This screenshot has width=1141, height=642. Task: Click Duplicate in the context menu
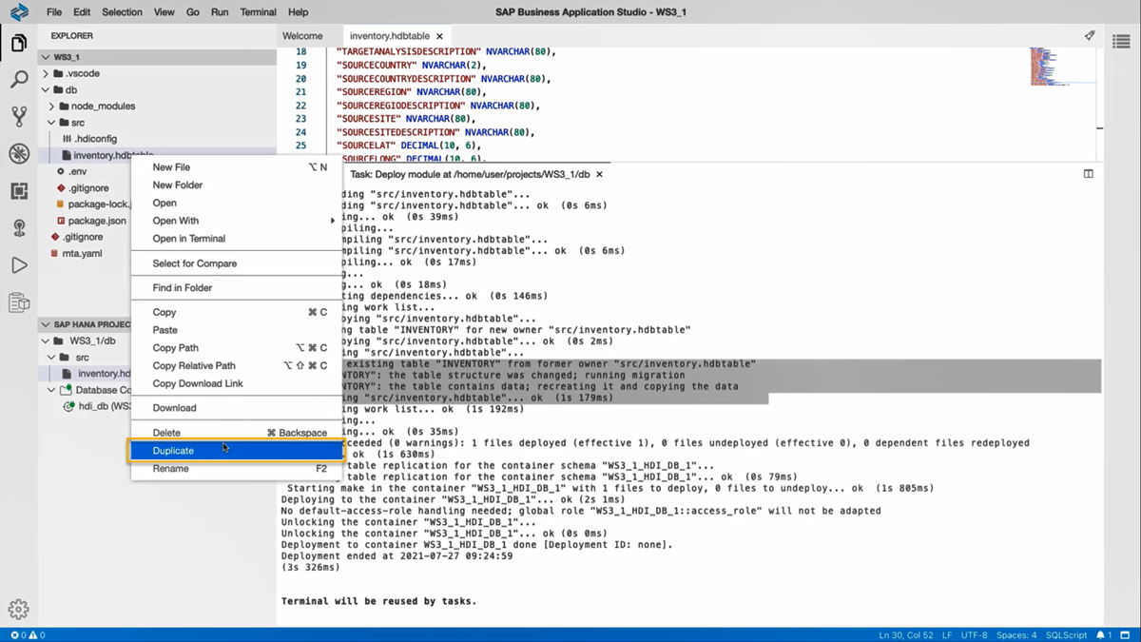(236, 451)
